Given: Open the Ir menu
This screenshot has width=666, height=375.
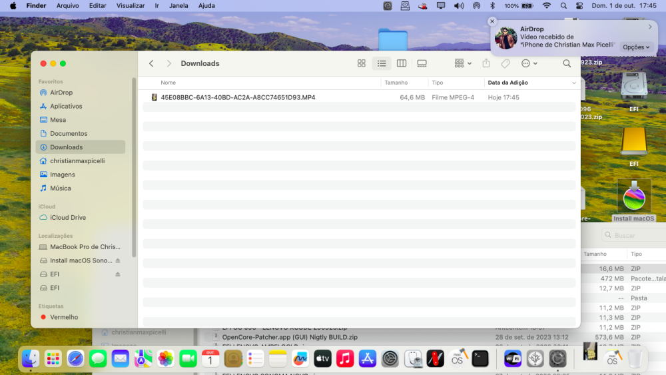Looking at the screenshot, I should pyautogui.click(x=157, y=5).
